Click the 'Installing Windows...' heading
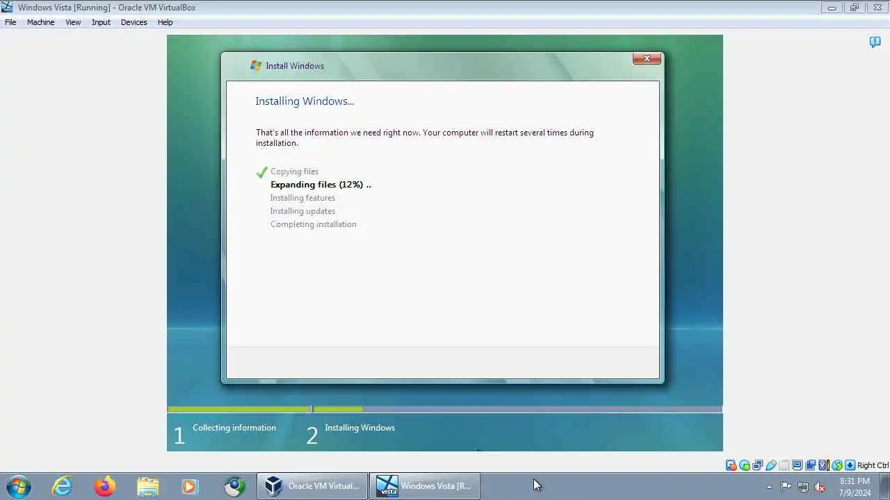 point(305,101)
